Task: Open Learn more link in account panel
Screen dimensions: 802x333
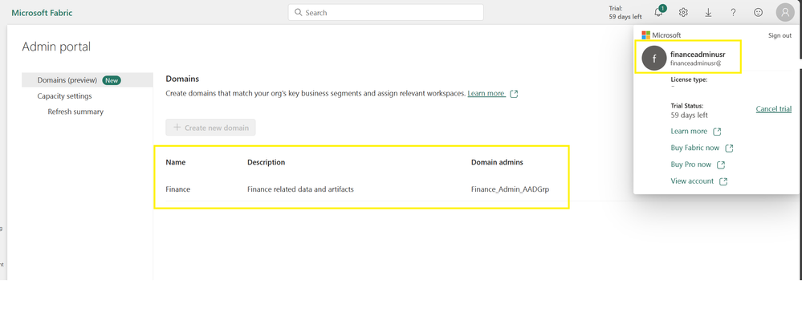Action: click(689, 132)
